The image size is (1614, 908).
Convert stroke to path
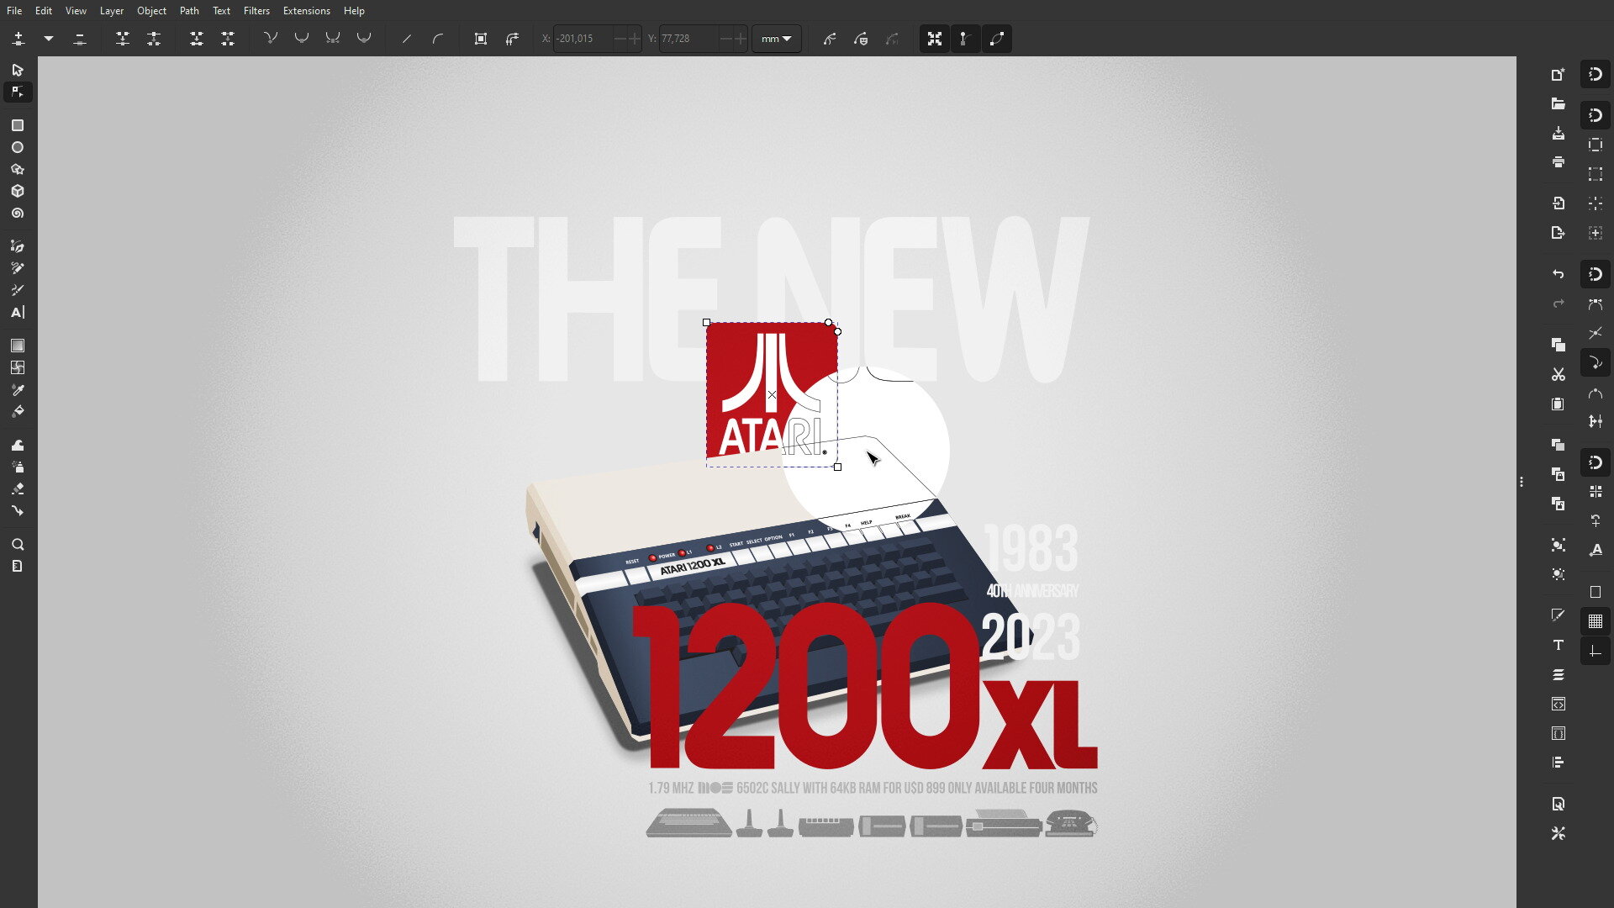point(512,39)
